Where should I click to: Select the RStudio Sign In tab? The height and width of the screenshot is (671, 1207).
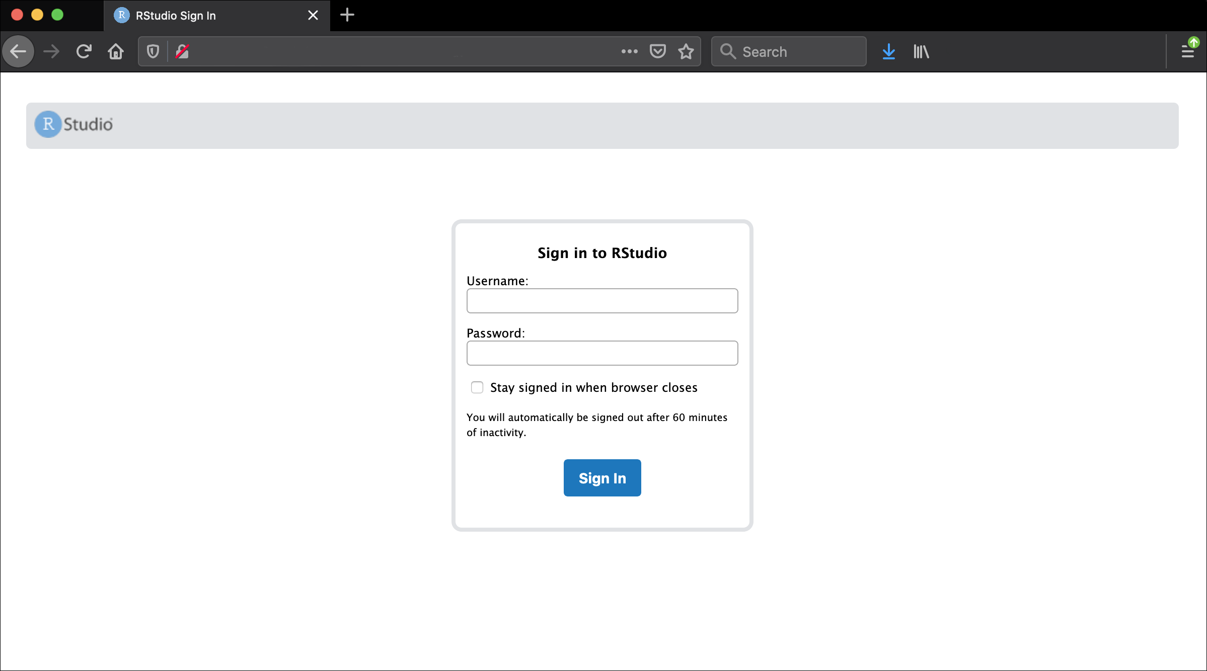click(201, 16)
